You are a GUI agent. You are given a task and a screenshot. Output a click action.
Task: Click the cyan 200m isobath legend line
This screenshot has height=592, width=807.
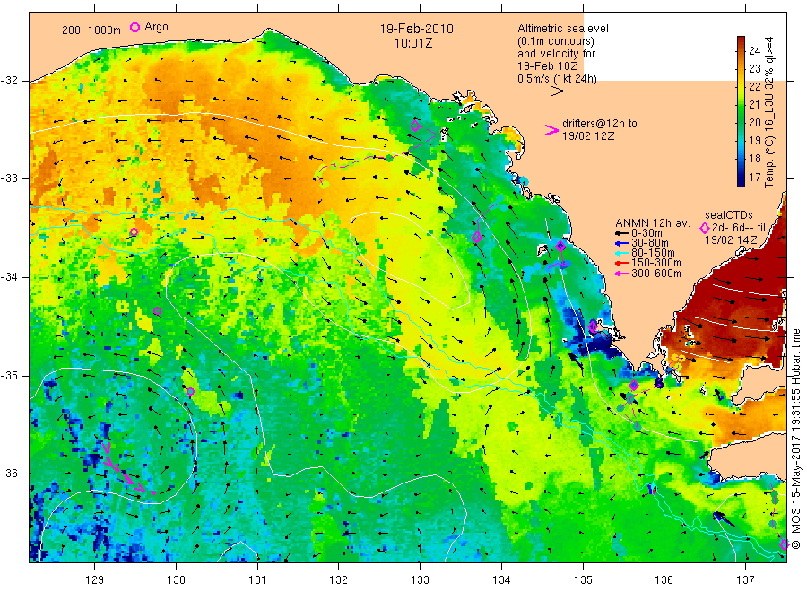coord(74,39)
